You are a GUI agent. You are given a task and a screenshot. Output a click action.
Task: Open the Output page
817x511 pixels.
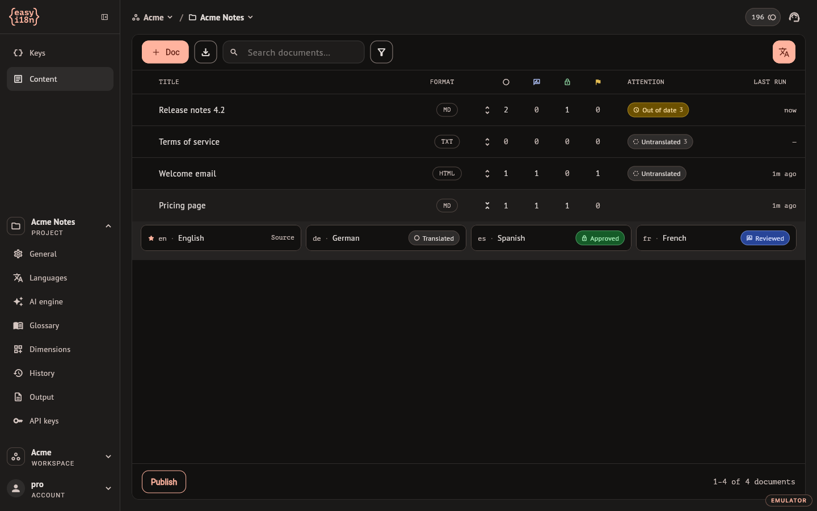[x=60, y=397]
